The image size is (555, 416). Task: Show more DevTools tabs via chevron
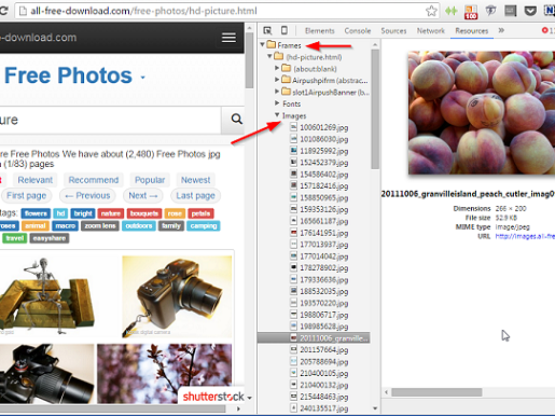point(501,31)
